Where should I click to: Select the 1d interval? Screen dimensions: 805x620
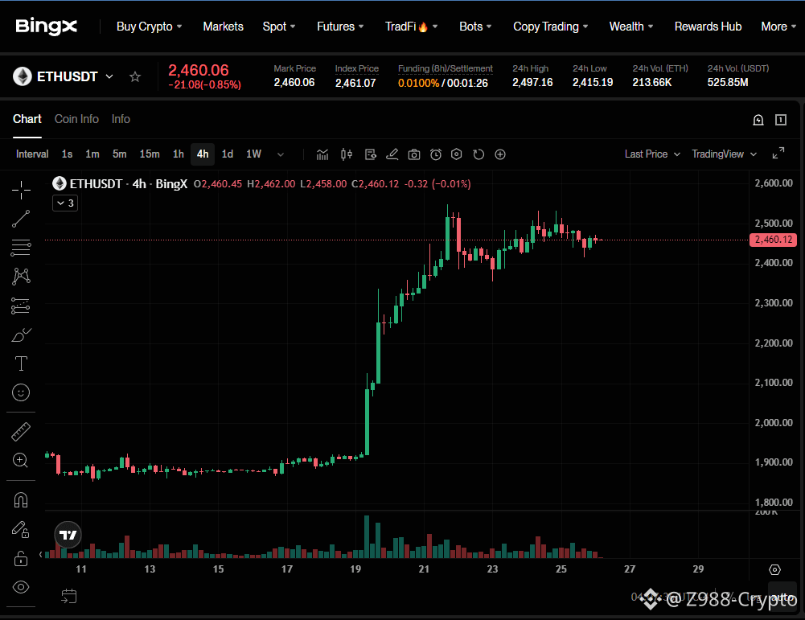tap(228, 154)
